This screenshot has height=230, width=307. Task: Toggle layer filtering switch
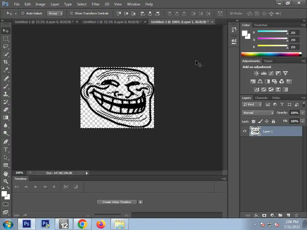(304, 105)
